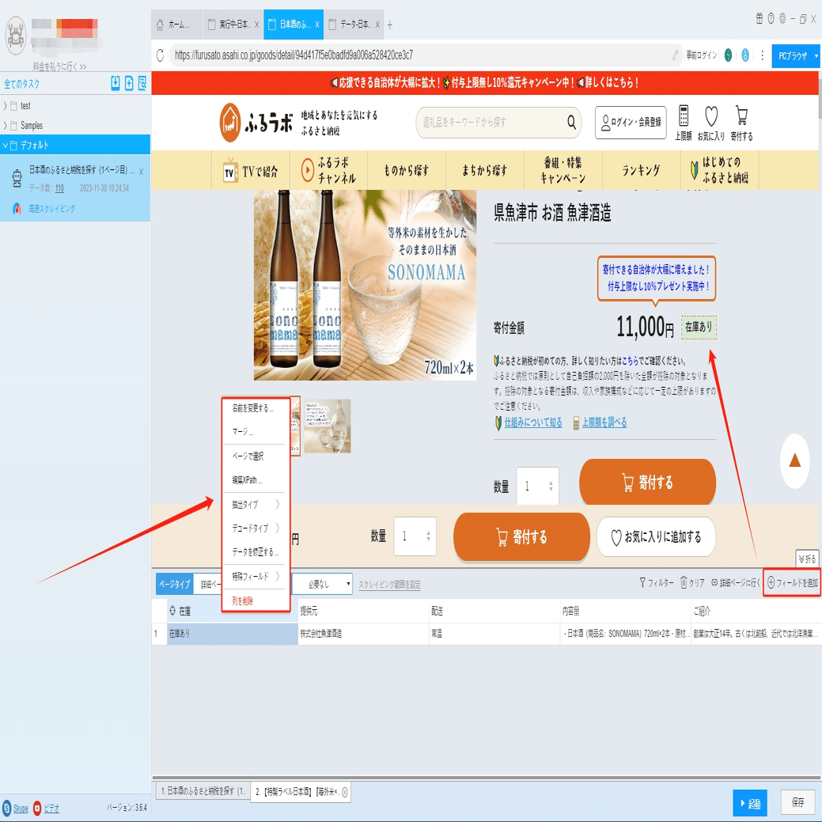Image resolution: width=822 pixels, height=822 pixels.
Task: Reload the page with the refresh icon
Action: (x=161, y=55)
